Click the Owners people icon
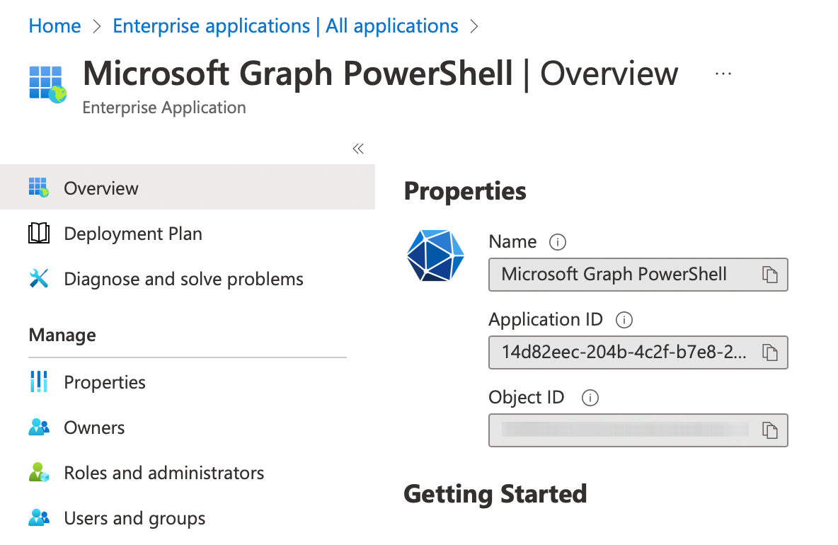Screen dimensions: 838x545 pos(39,427)
